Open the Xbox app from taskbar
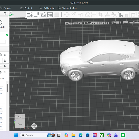The image size is (139, 139). pyautogui.click(x=102, y=135)
